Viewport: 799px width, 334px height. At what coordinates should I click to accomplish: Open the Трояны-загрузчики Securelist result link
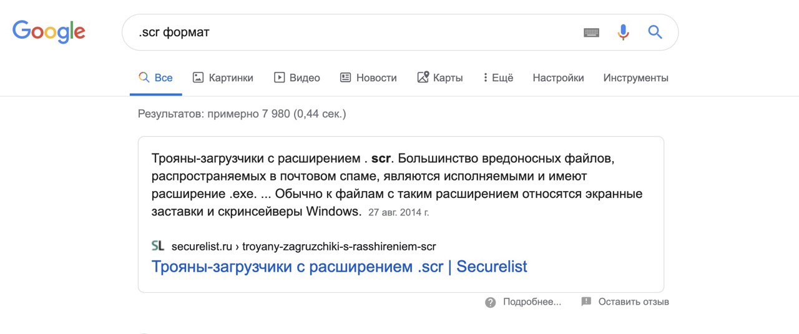[x=339, y=267]
